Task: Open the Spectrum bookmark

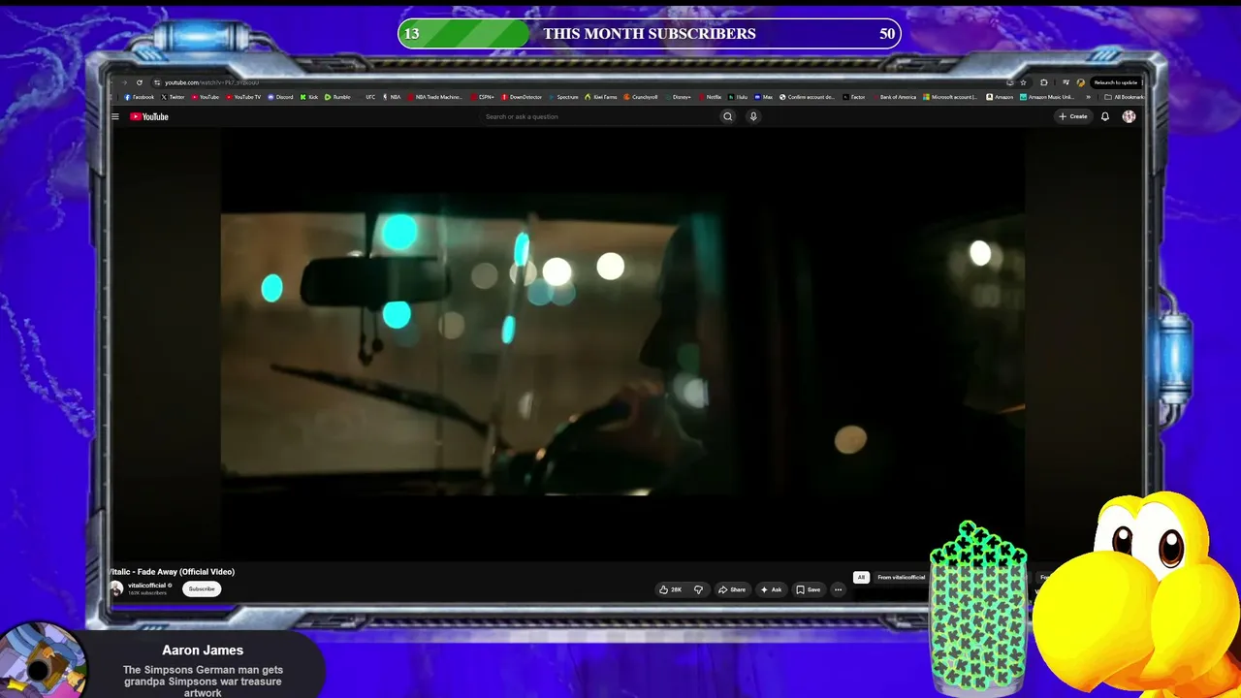Action: click(x=563, y=97)
